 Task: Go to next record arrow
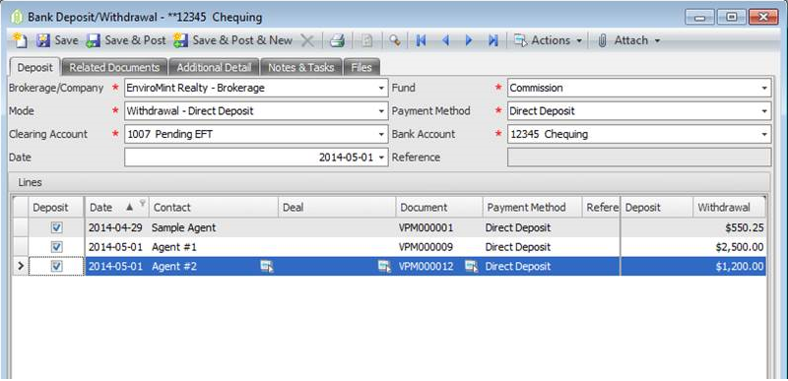pos(469,40)
